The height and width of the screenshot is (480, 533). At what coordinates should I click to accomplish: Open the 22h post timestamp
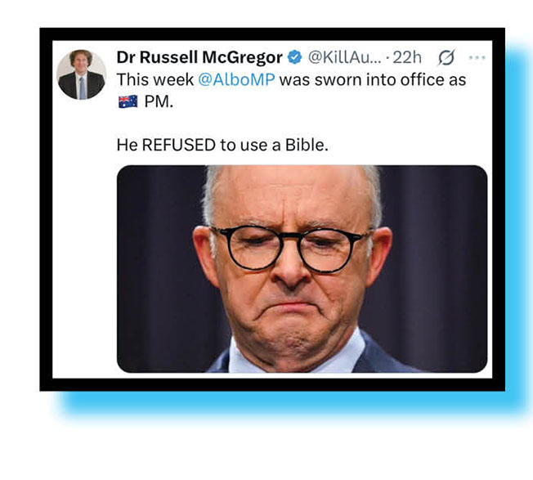coord(407,57)
